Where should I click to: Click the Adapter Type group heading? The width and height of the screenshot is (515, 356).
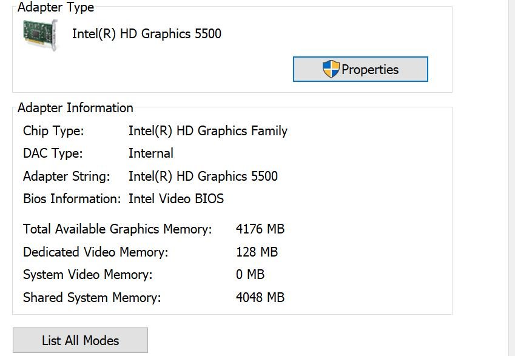point(56,8)
